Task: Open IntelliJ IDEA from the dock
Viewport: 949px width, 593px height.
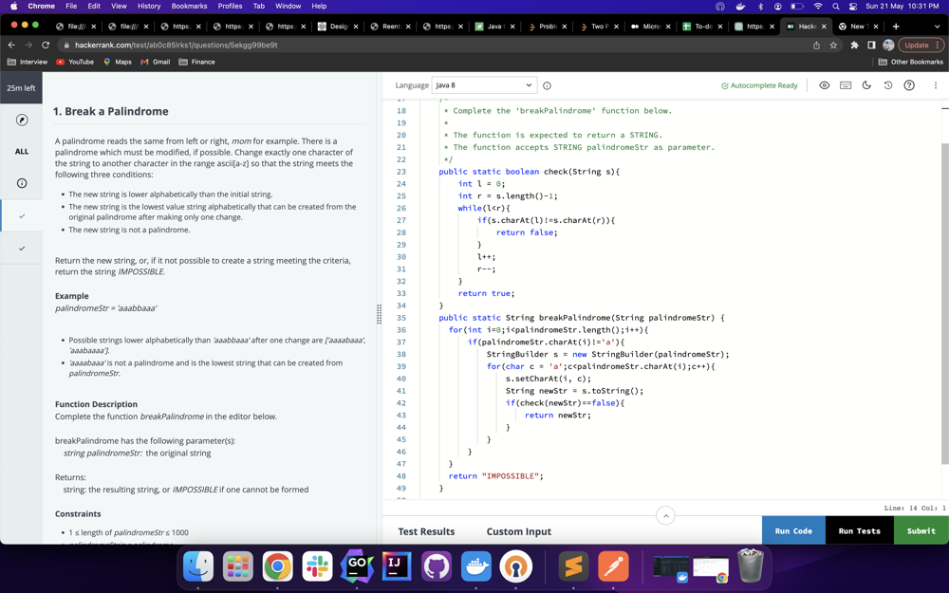Action: (397, 566)
